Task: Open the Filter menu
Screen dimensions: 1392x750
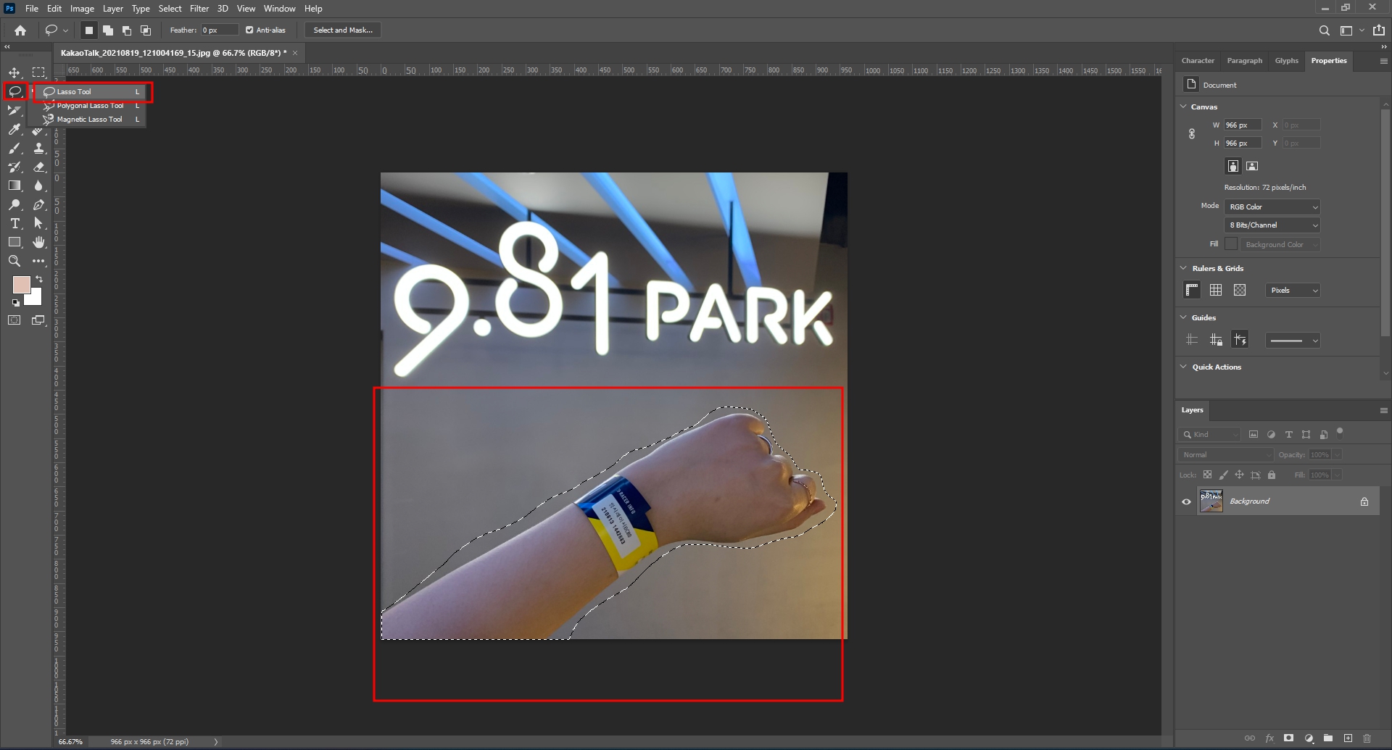Action: [x=199, y=9]
